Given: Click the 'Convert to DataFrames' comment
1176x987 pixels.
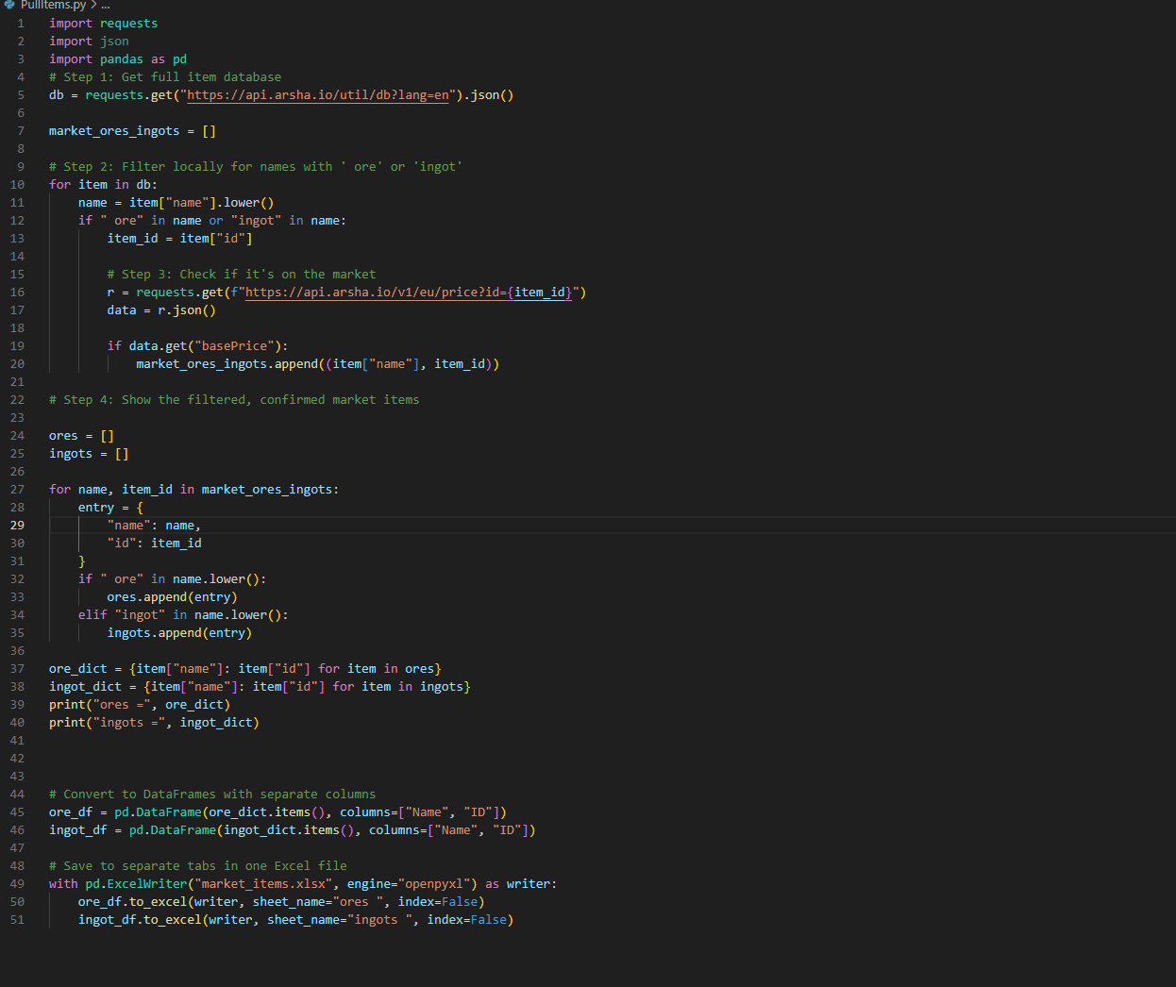Looking at the screenshot, I should [x=212, y=795].
